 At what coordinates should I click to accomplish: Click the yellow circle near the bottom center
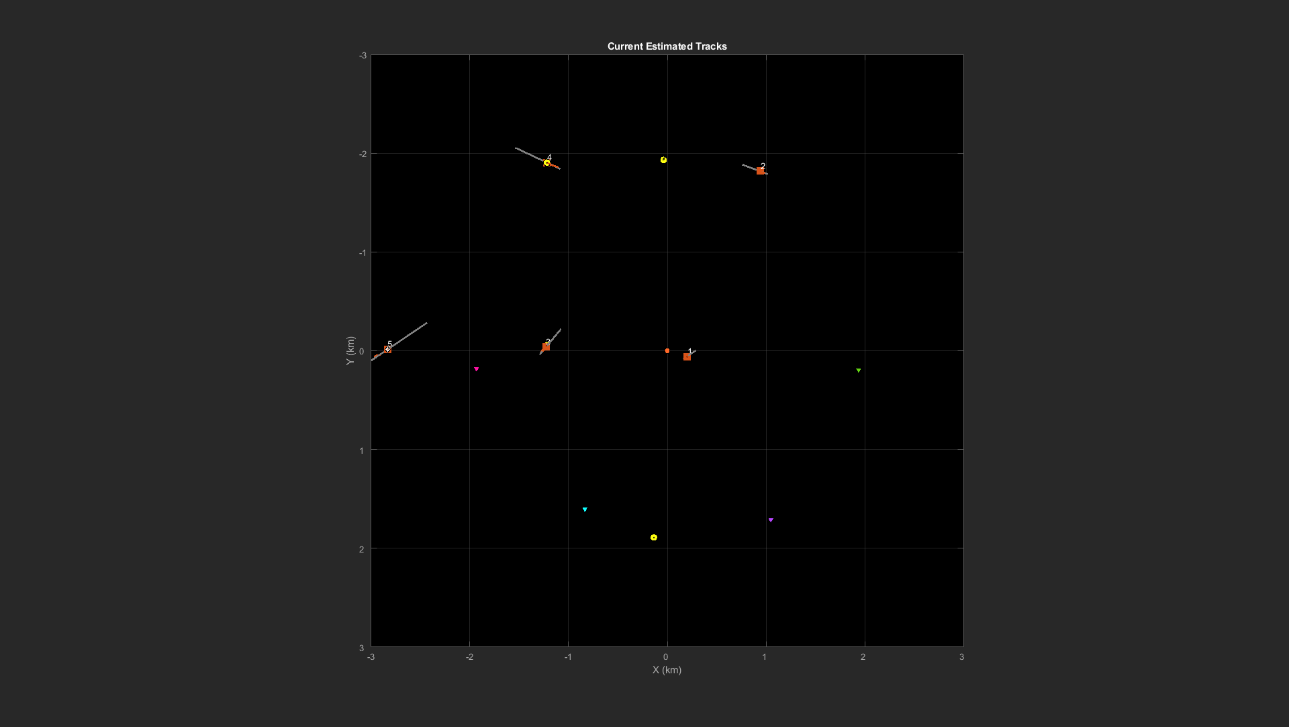[654, 538]
